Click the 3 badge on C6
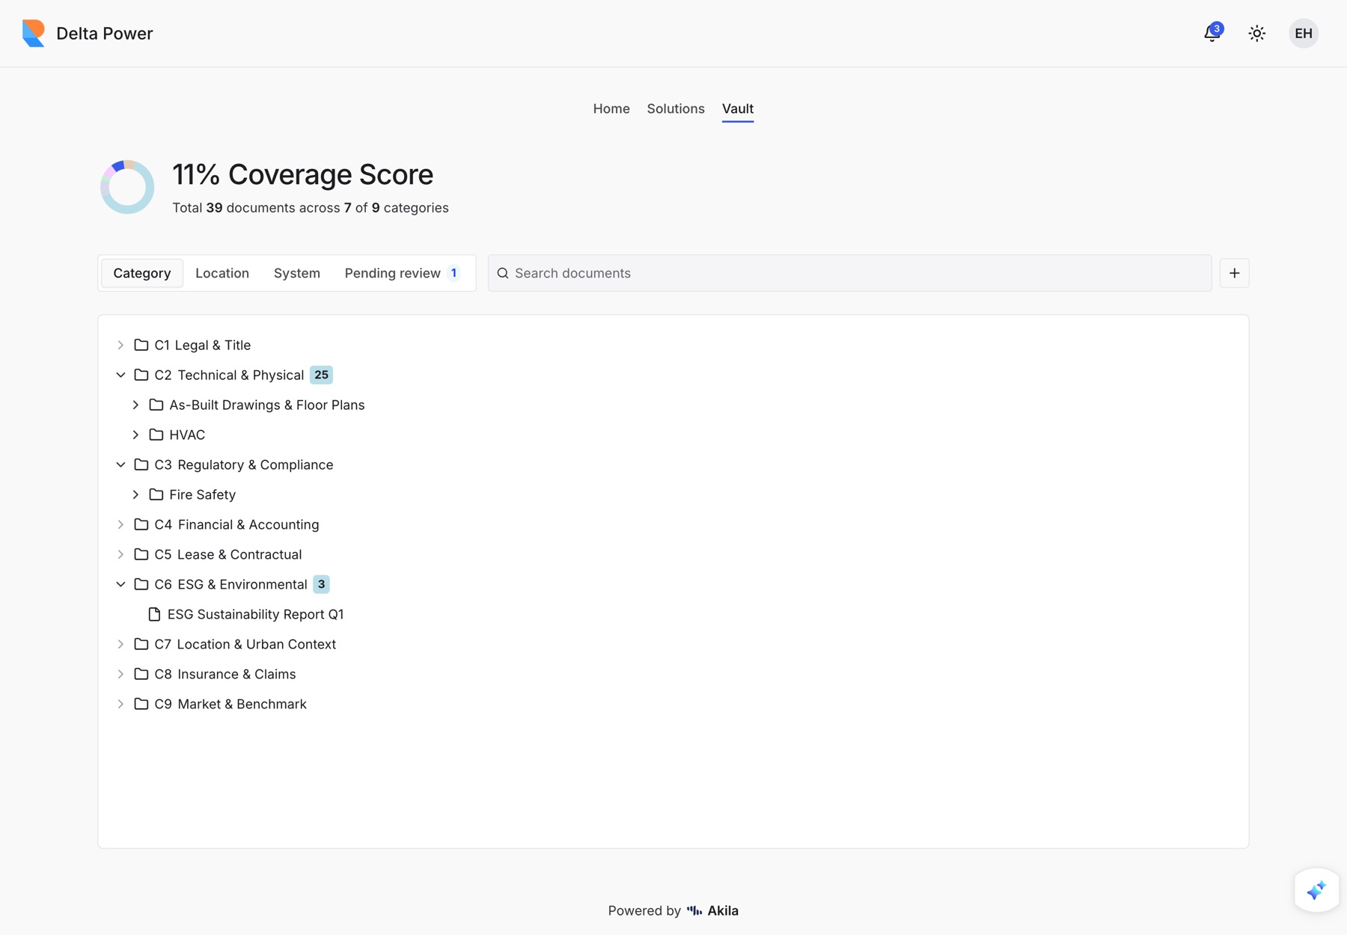 [321, 584]
